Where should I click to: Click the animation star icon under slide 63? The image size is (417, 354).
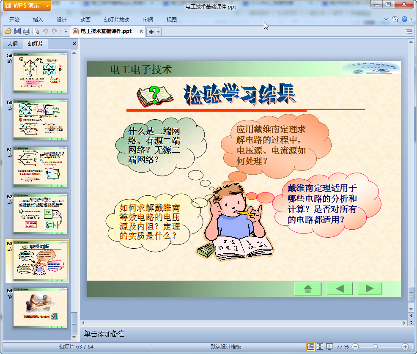coord(10,250)
